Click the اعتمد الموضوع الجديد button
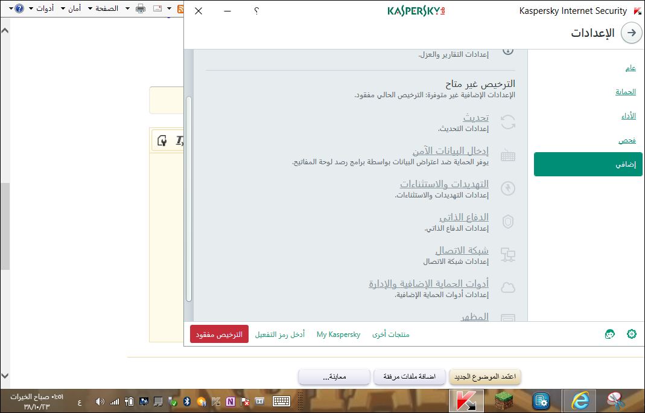 (485, 377)
